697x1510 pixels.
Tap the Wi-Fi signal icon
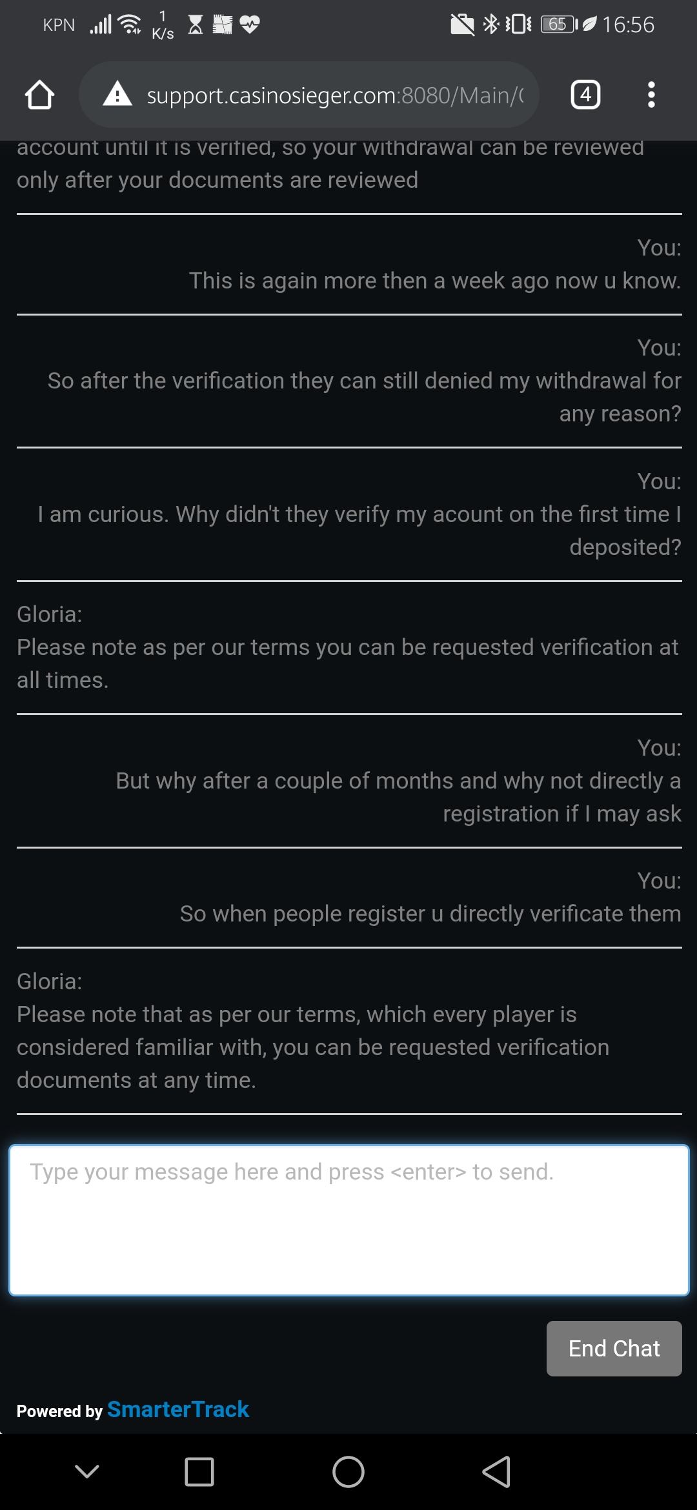click(x=131, y=25)
